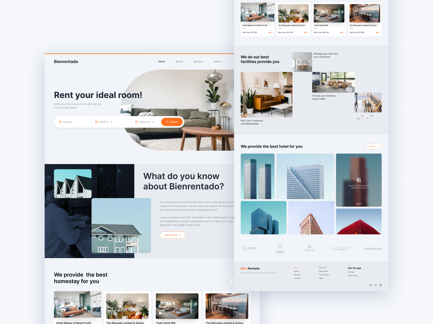Click the calendar icon beside Check-out
Screen dimensions: 433x324
click(x=136, y=122)
